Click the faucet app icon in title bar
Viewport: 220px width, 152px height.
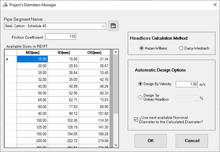pos(5,5)
